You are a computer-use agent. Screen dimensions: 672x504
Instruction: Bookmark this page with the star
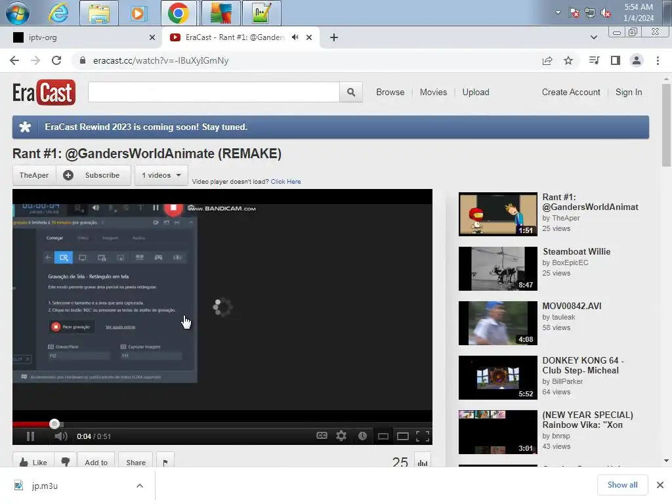click(x=568, y=60)
